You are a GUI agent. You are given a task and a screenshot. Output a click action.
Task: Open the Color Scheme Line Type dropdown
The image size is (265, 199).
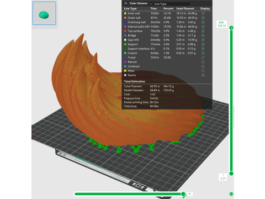[170, 4]
